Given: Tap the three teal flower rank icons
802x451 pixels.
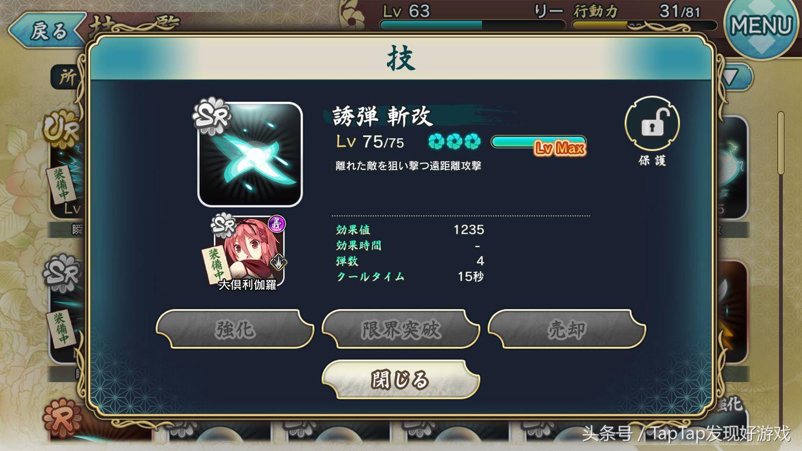Looking at the screenshot, I should (454, 141).
